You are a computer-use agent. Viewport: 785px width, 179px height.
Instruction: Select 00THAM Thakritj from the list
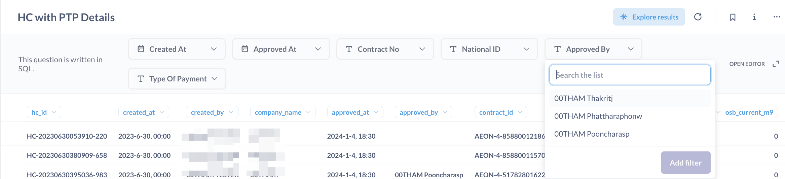[584, 98]
